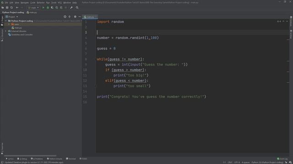Toggle the Favorites tool window side tab

2,149
